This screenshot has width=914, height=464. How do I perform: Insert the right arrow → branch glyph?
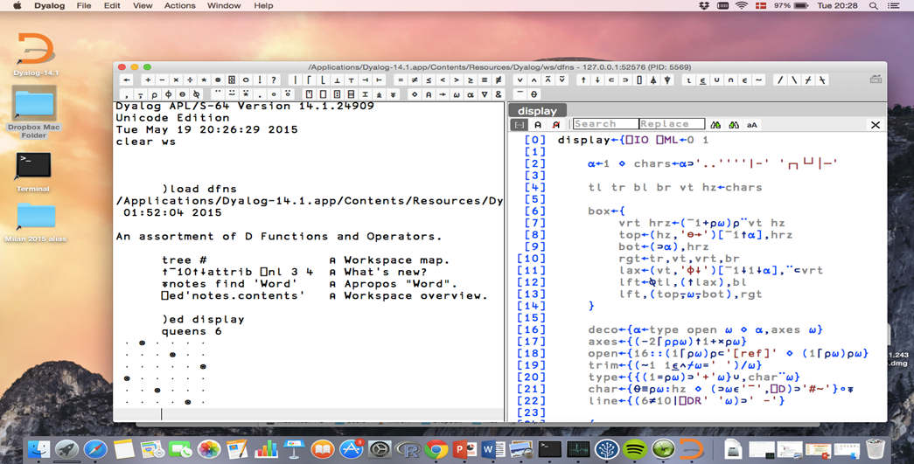pos(443,94)
